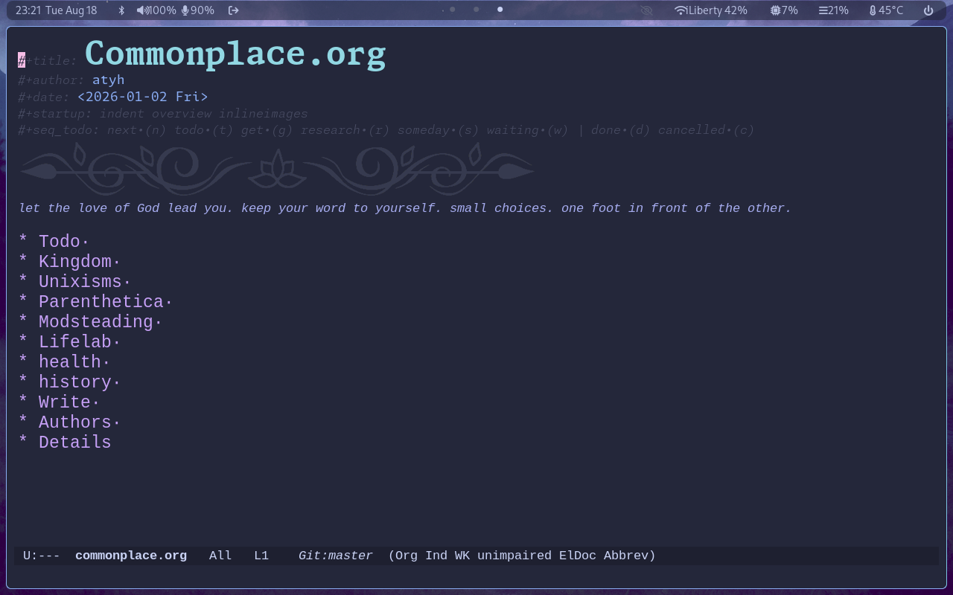953x595 pixels.
Task: Click the temperature thermometer icon
Action: 873,10
